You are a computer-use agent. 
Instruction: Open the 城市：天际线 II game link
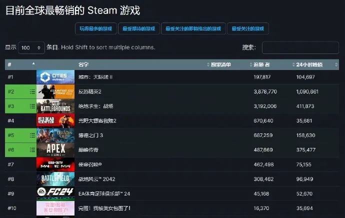coord(95,77)
